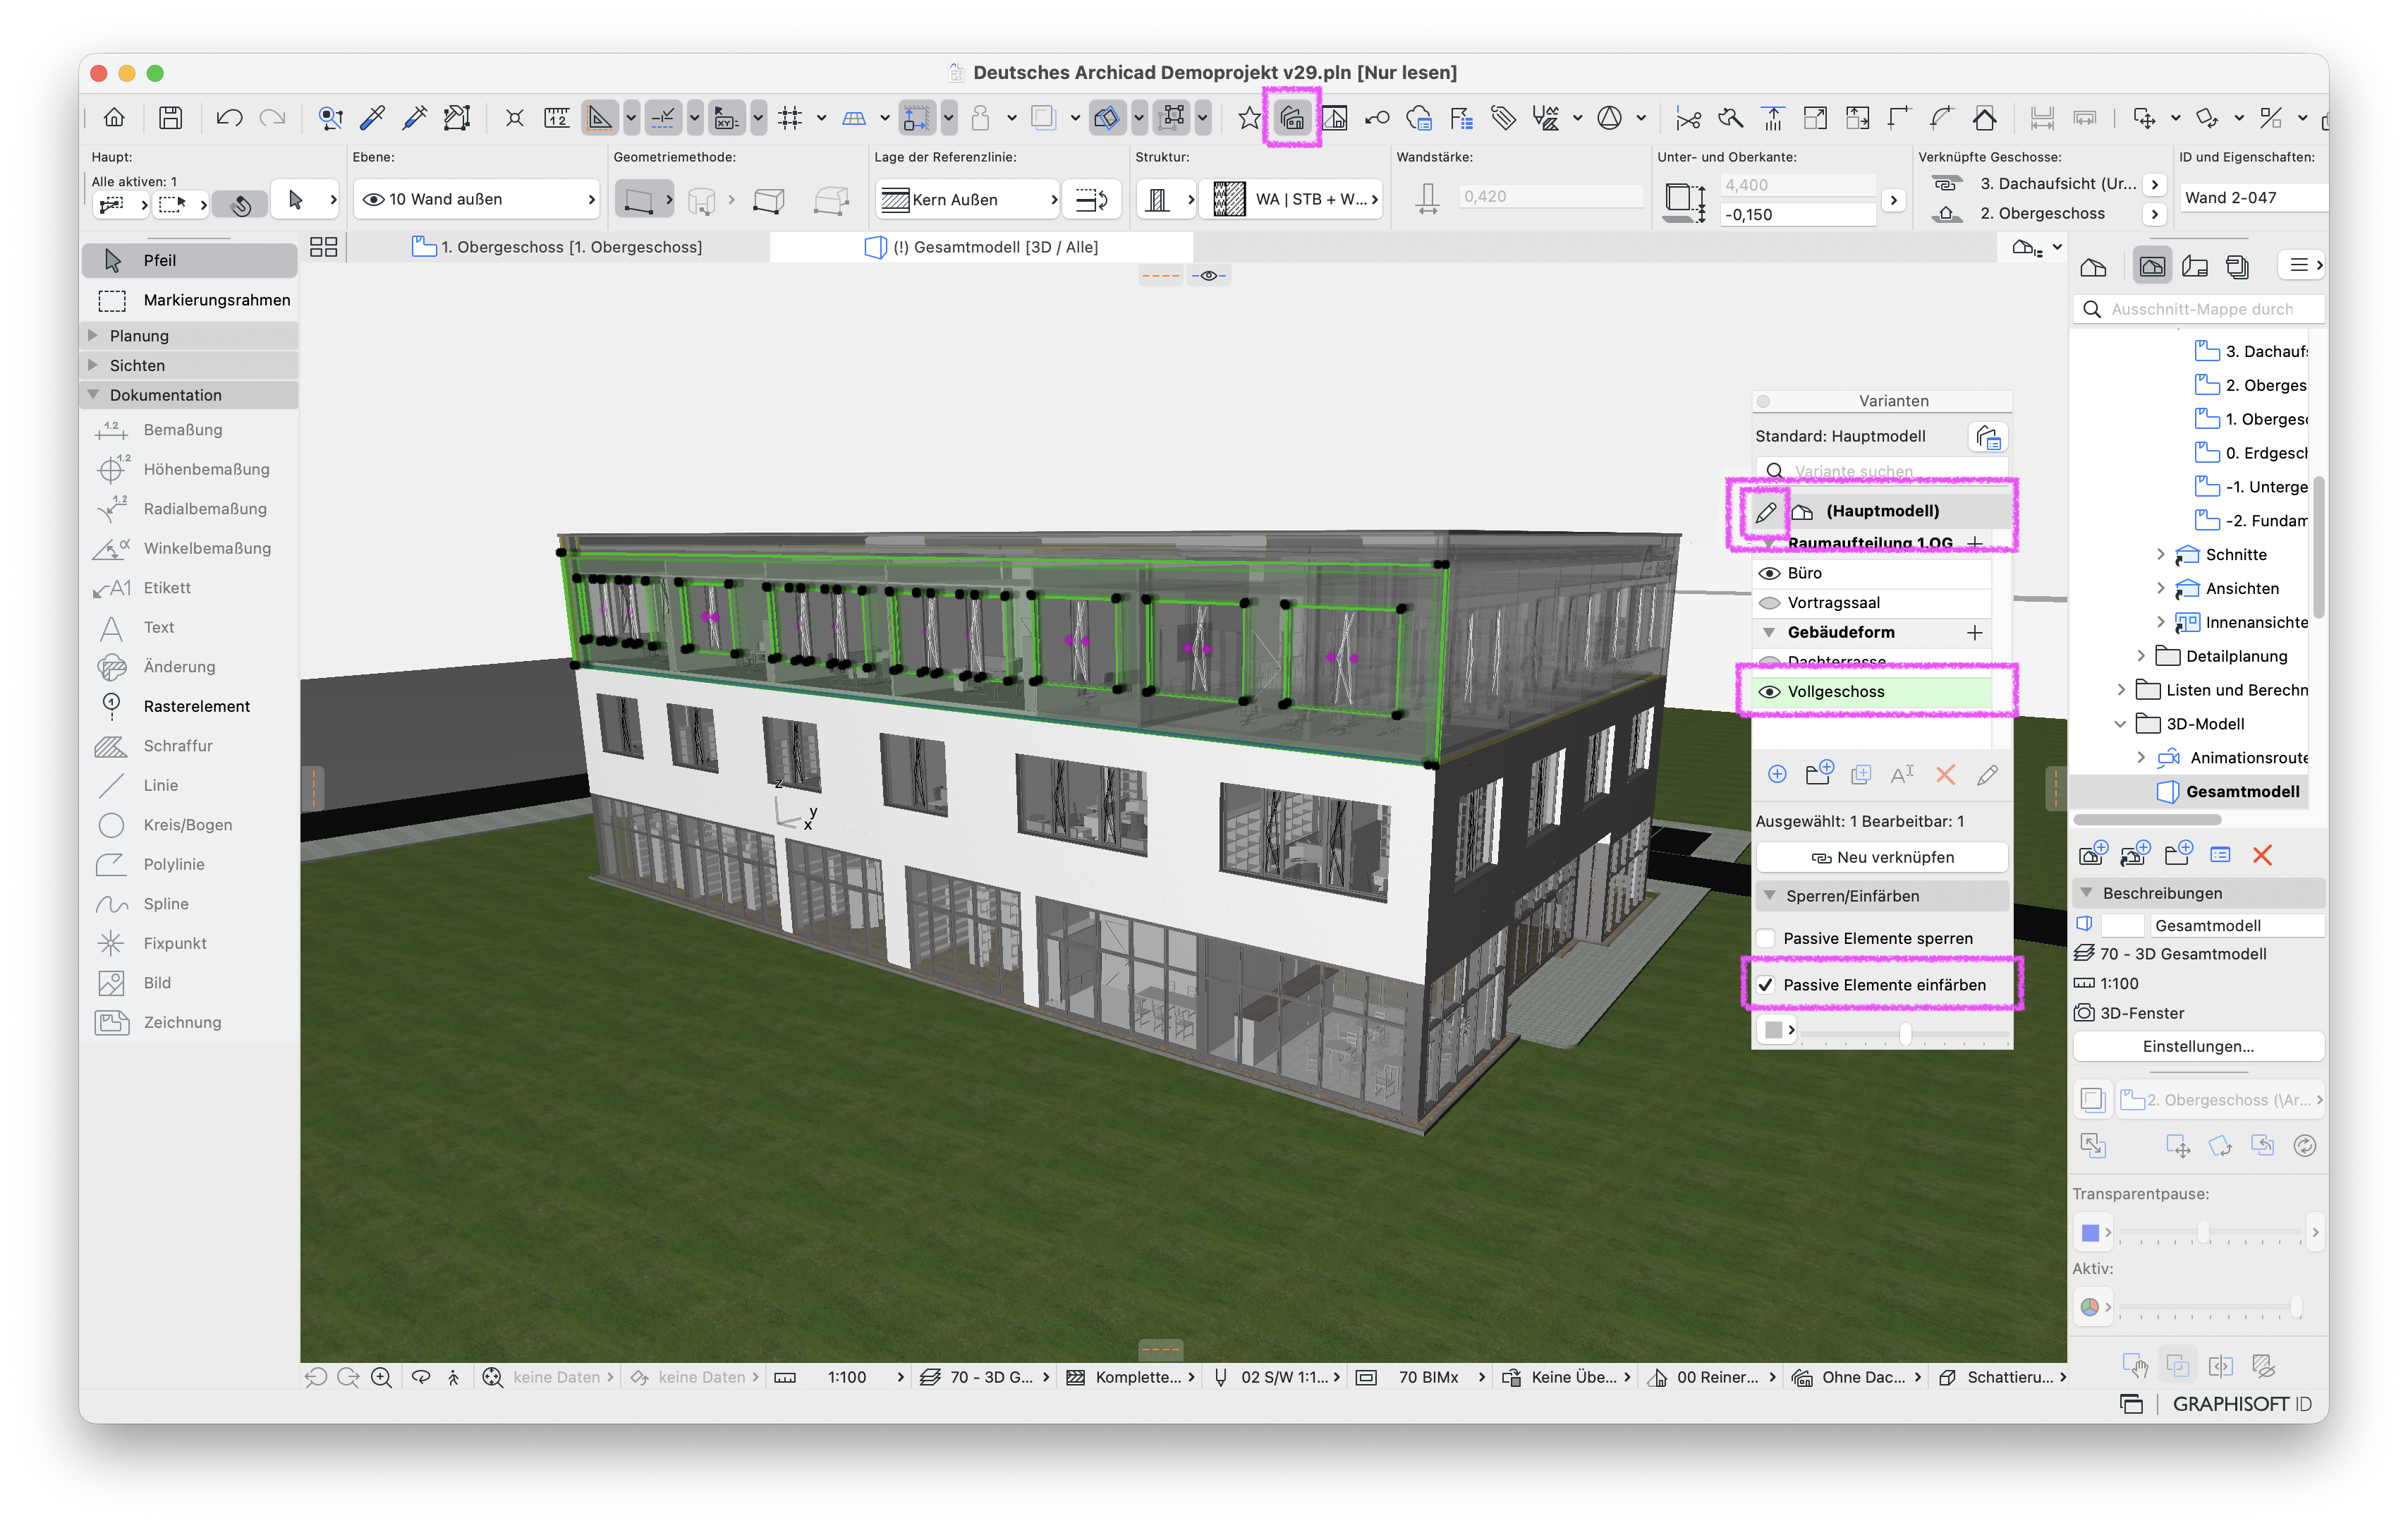Screen dimensions: 2408x1528
Task: Toggle visibility eye for Vollgeschoss variant
Action: tap(1769, 692)
